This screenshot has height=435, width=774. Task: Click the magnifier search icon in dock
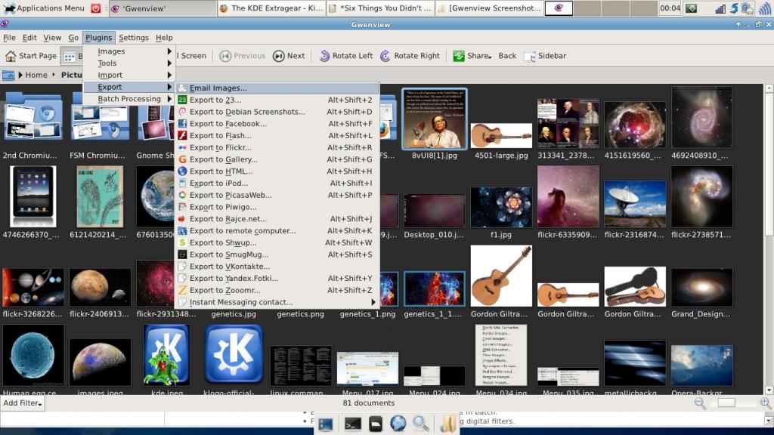(x=420, y=424)
